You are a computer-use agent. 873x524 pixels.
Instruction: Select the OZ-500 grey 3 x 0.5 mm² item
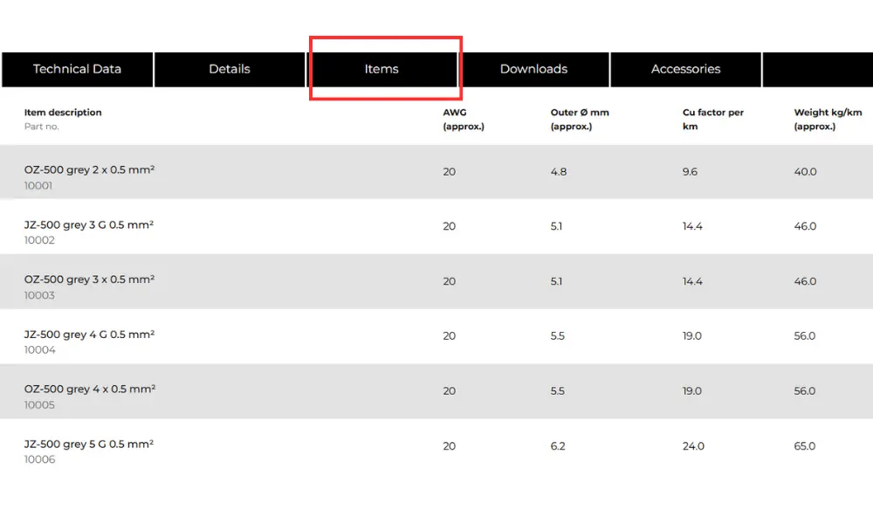(89, 280)
